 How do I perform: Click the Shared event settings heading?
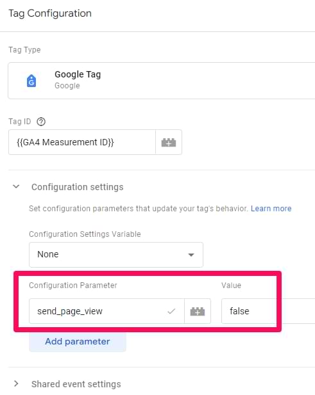[76, 384]
